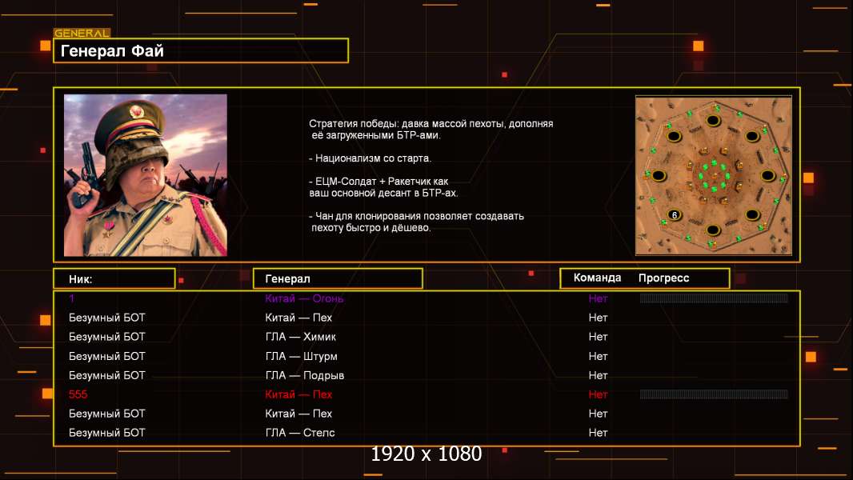Click 'Безумный БОТ' in the ГЛА — Подрыв row
This screenshot has height=480, width=853.
point(106,375)
